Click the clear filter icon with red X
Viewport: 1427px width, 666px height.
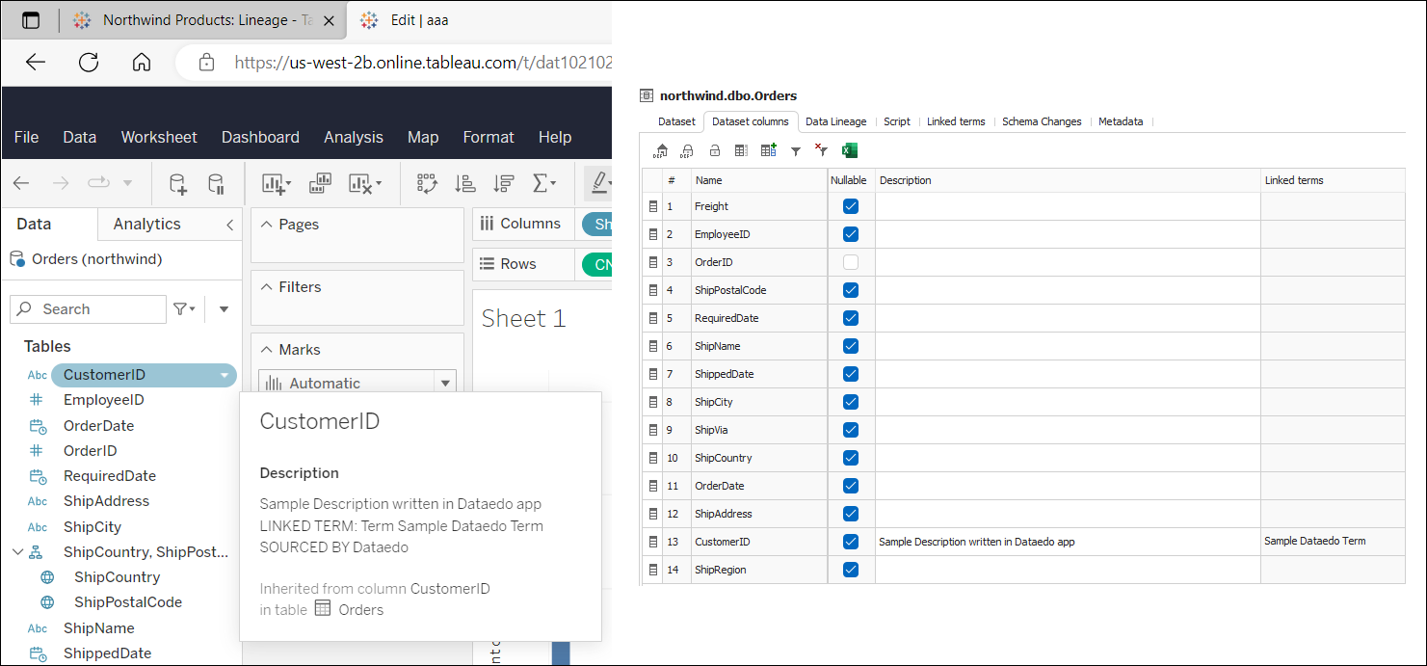tap(822, 150)
